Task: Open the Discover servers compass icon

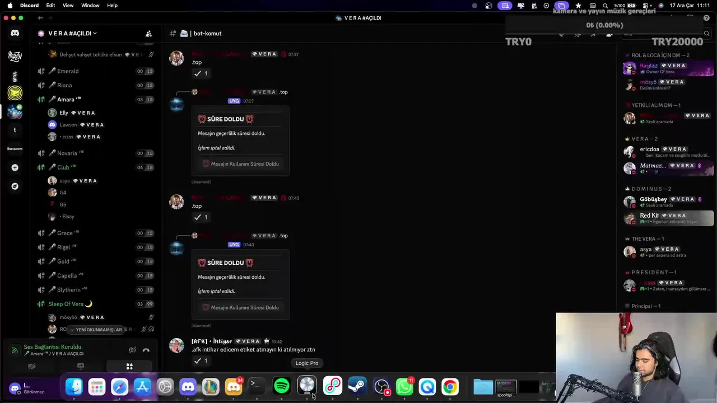Action: click(x=15, y=186)
